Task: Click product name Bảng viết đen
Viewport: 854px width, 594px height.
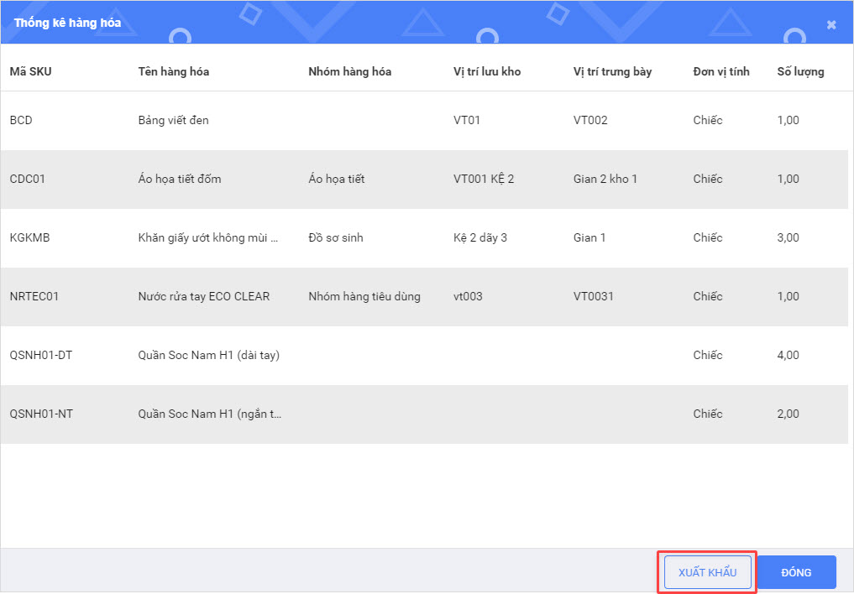Action: [173, 120]
